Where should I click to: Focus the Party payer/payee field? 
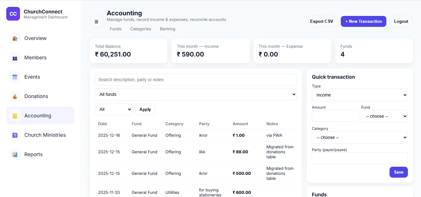tap(360, 158)
